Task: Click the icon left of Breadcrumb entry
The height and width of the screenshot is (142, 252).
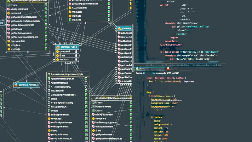Action: [49, 91]
